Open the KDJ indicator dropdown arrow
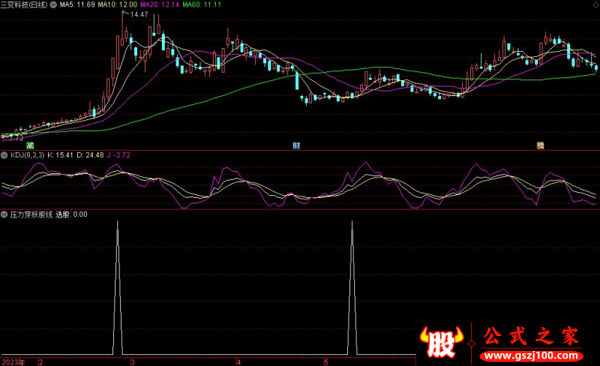The height and width of the screenshot is (366, 600). (4, 155)
